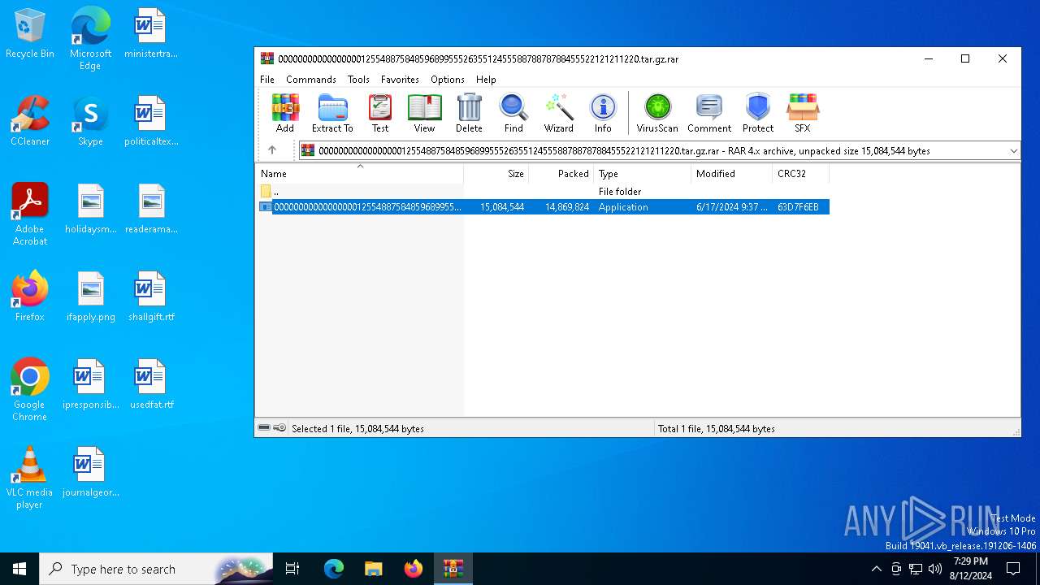Select the CCleaner desktop shortcut

click(30, 121)
